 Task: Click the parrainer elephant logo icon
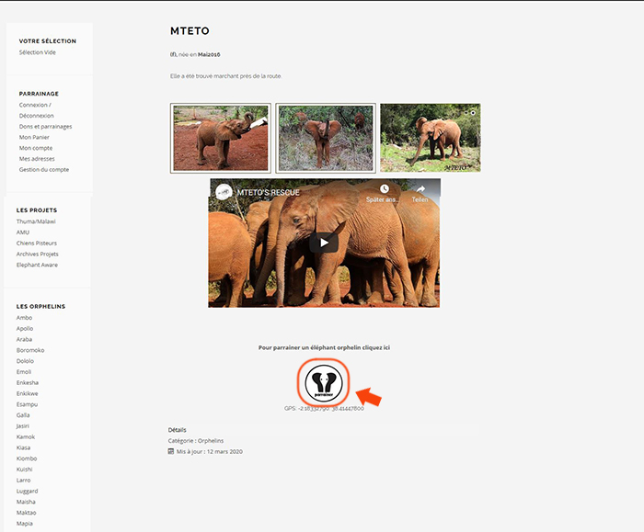(x=324, y=383)
